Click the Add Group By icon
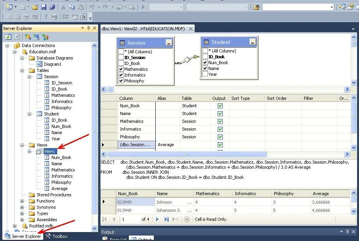The height and width of the screenshot is (241, 359). pos(66,16)
